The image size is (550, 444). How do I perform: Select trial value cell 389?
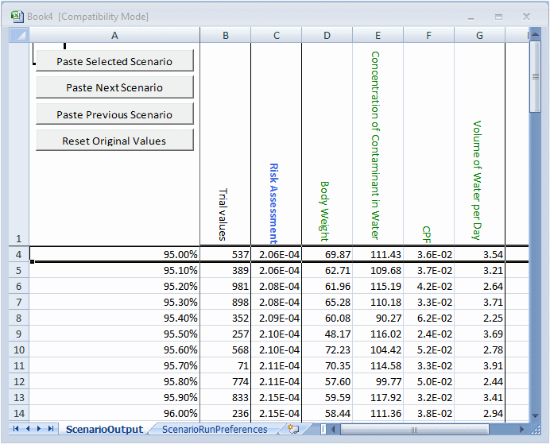[x=225, y=270]
